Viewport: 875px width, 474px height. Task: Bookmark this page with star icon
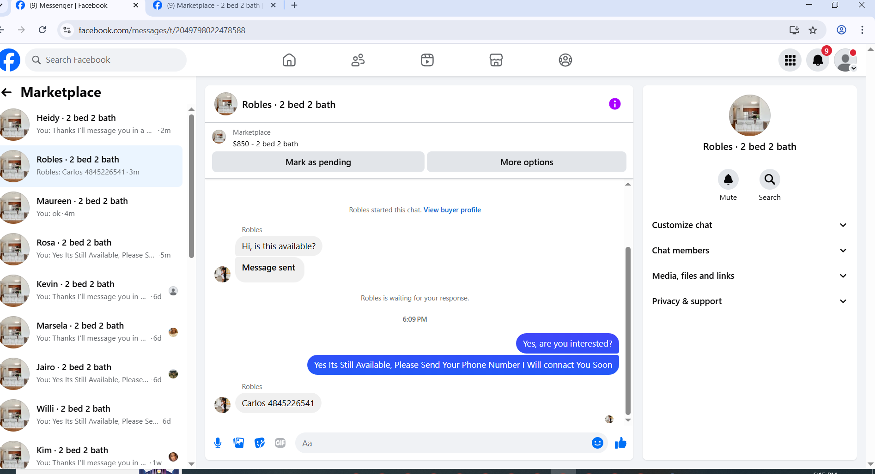(x=813, y=30)
